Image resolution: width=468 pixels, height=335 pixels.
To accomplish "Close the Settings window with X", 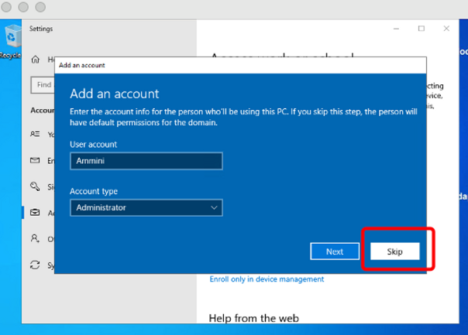I will pos(446,29).
